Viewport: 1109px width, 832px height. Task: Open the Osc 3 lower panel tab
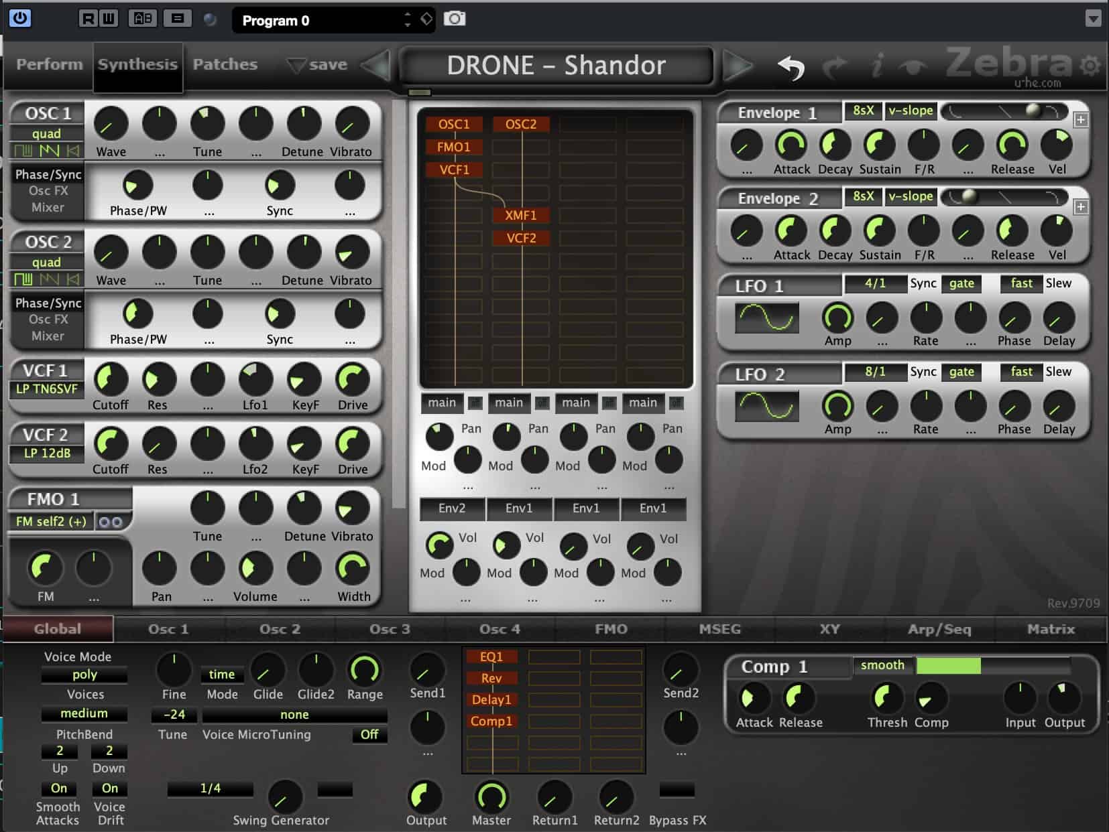(390, 629)
